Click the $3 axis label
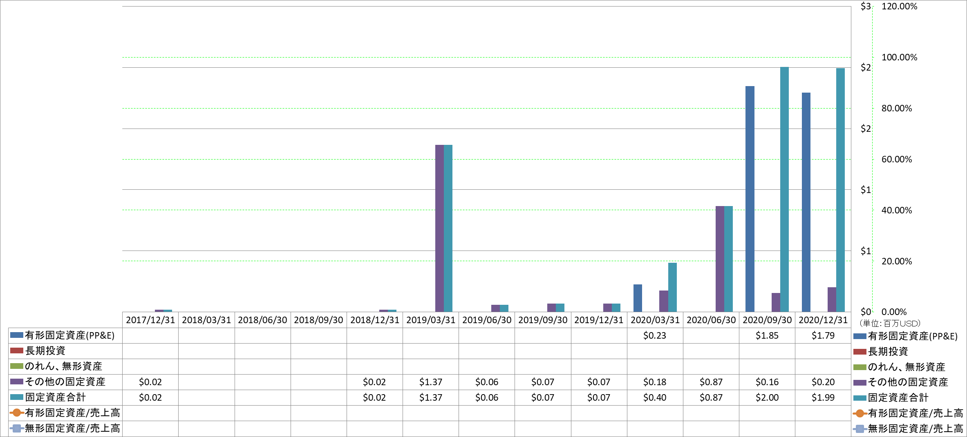967x437 pixels. tap(866, 6)
